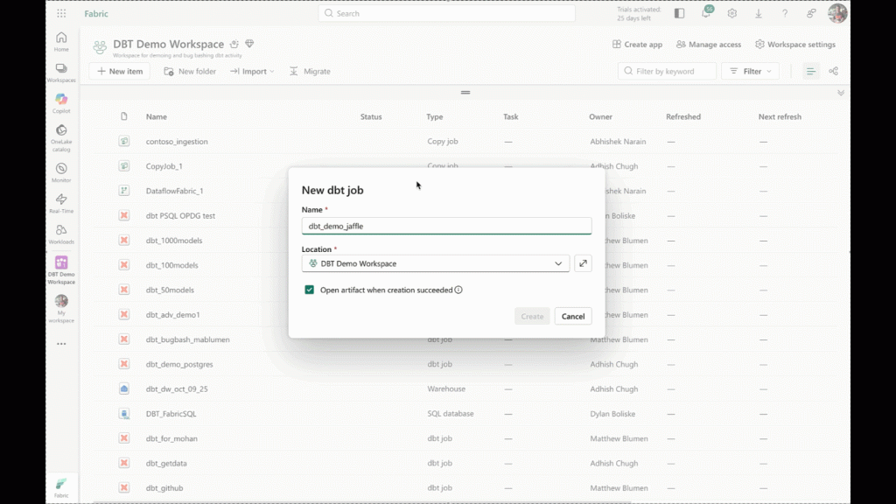This screenshot has width=896, height=504.
Task: Uncheck Open artifact when creation succeeded
Action: click(308, 289)
